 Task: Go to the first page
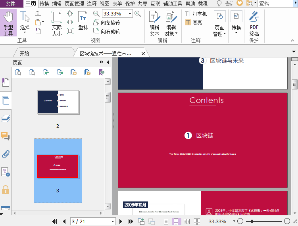(x=54, y=221)
